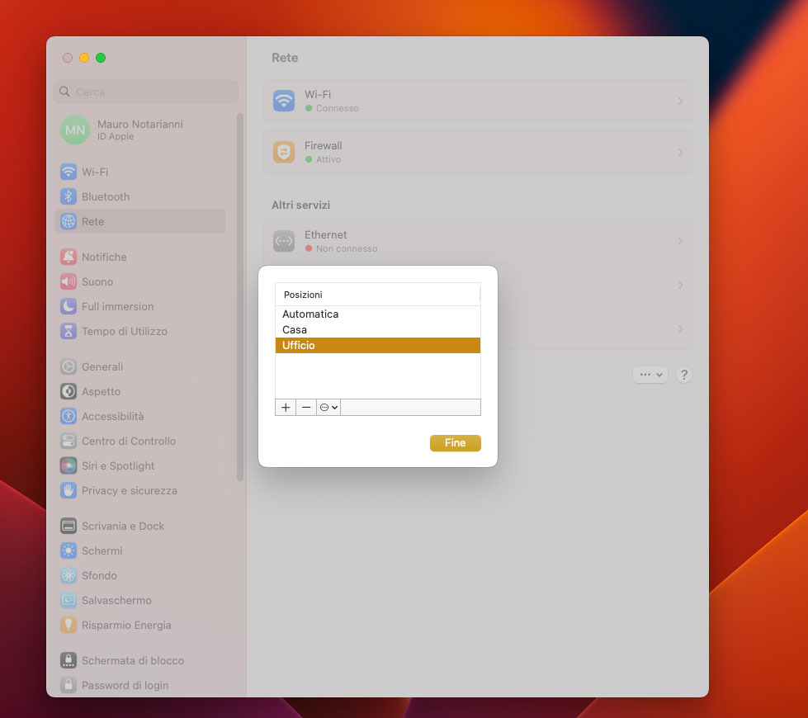The height and width of the screenshot is (718, 808).
Task: Open Aspetto settings
Action: [139, 391]
